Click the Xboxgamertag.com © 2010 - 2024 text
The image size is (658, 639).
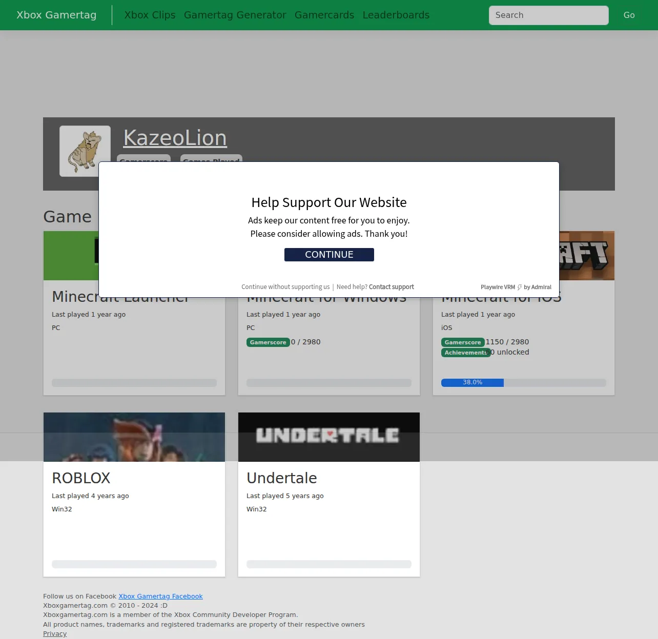(x=105, y=606)
